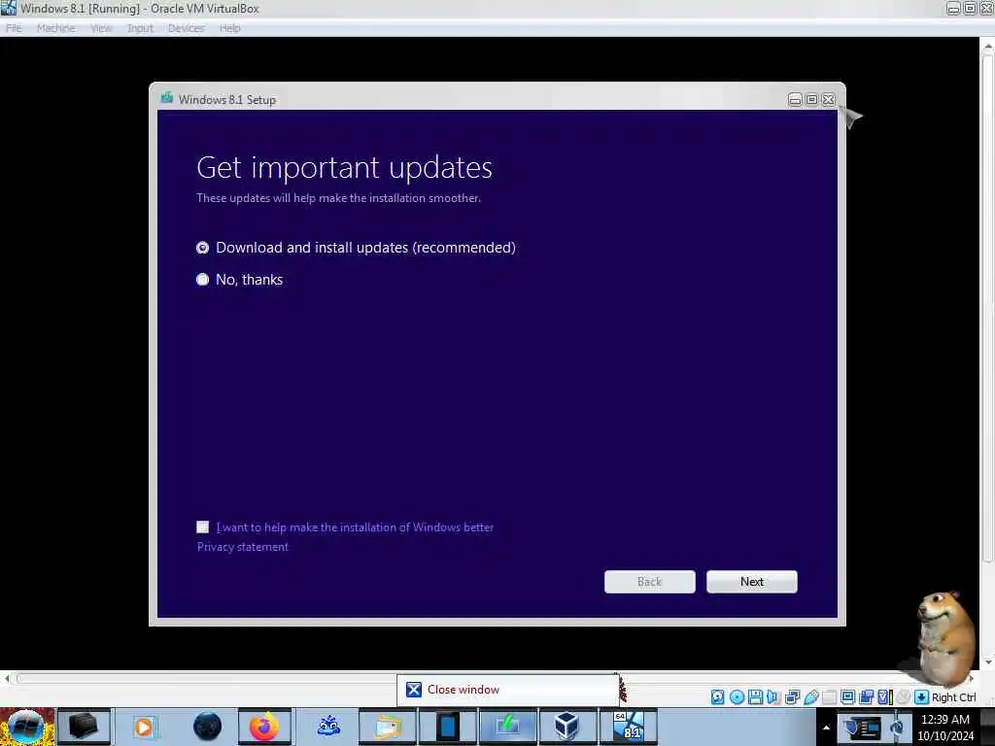Screen dimensions: 995x746
Task: Click the horizontal scrollbar of VM window
Action: (x=489, y=679)
